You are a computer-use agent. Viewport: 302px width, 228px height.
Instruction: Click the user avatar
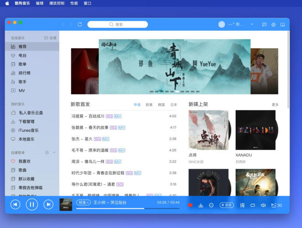point(221,24)
